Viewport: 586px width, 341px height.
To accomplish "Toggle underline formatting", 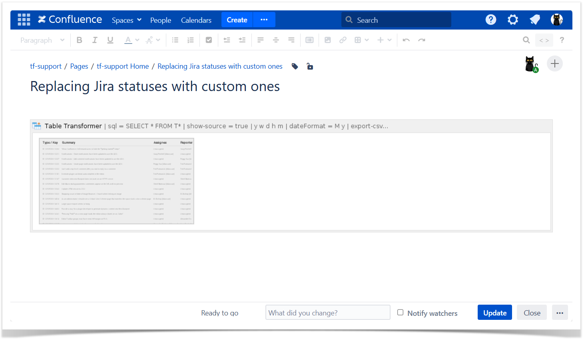I will (x=110, y=40).
